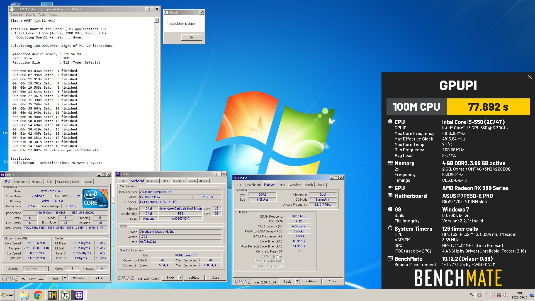Click the 77.892 s score in BenchMate panel

pos(488,107)
